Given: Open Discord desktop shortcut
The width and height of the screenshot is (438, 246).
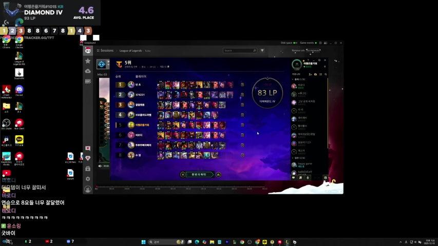Looking at the screenshot, I should point(19,91).
